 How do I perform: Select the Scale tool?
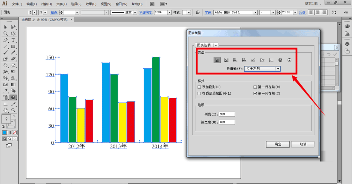point(13,65)
